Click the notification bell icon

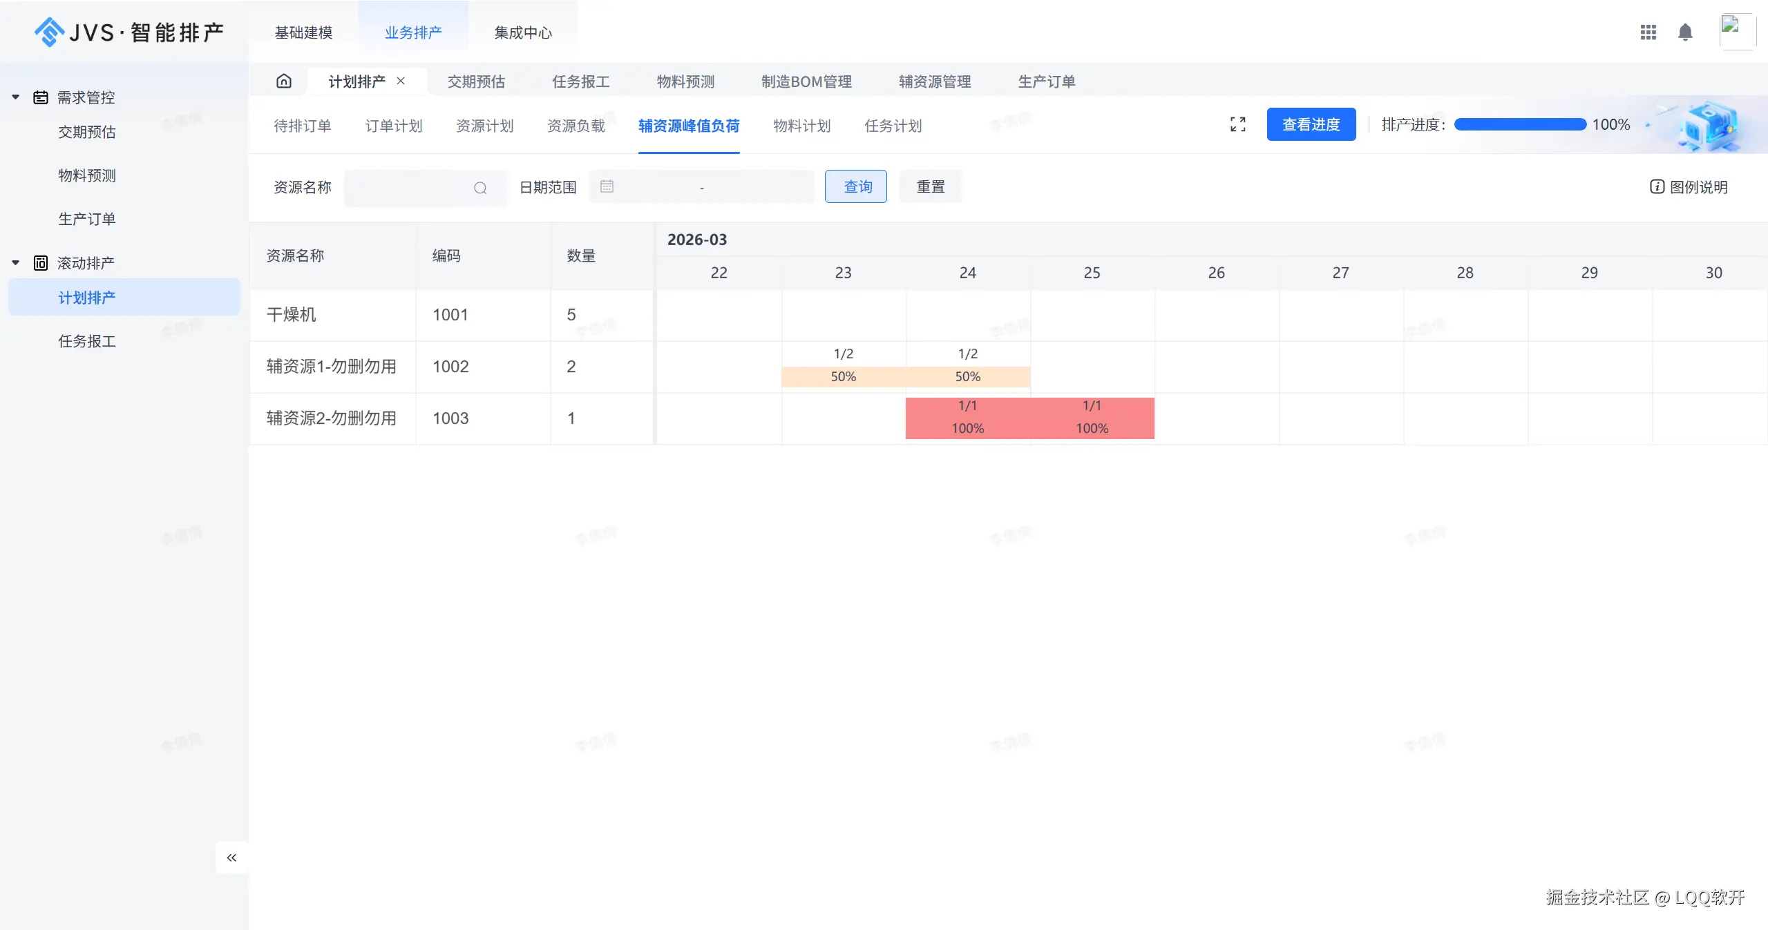(x=1685, y=32)
